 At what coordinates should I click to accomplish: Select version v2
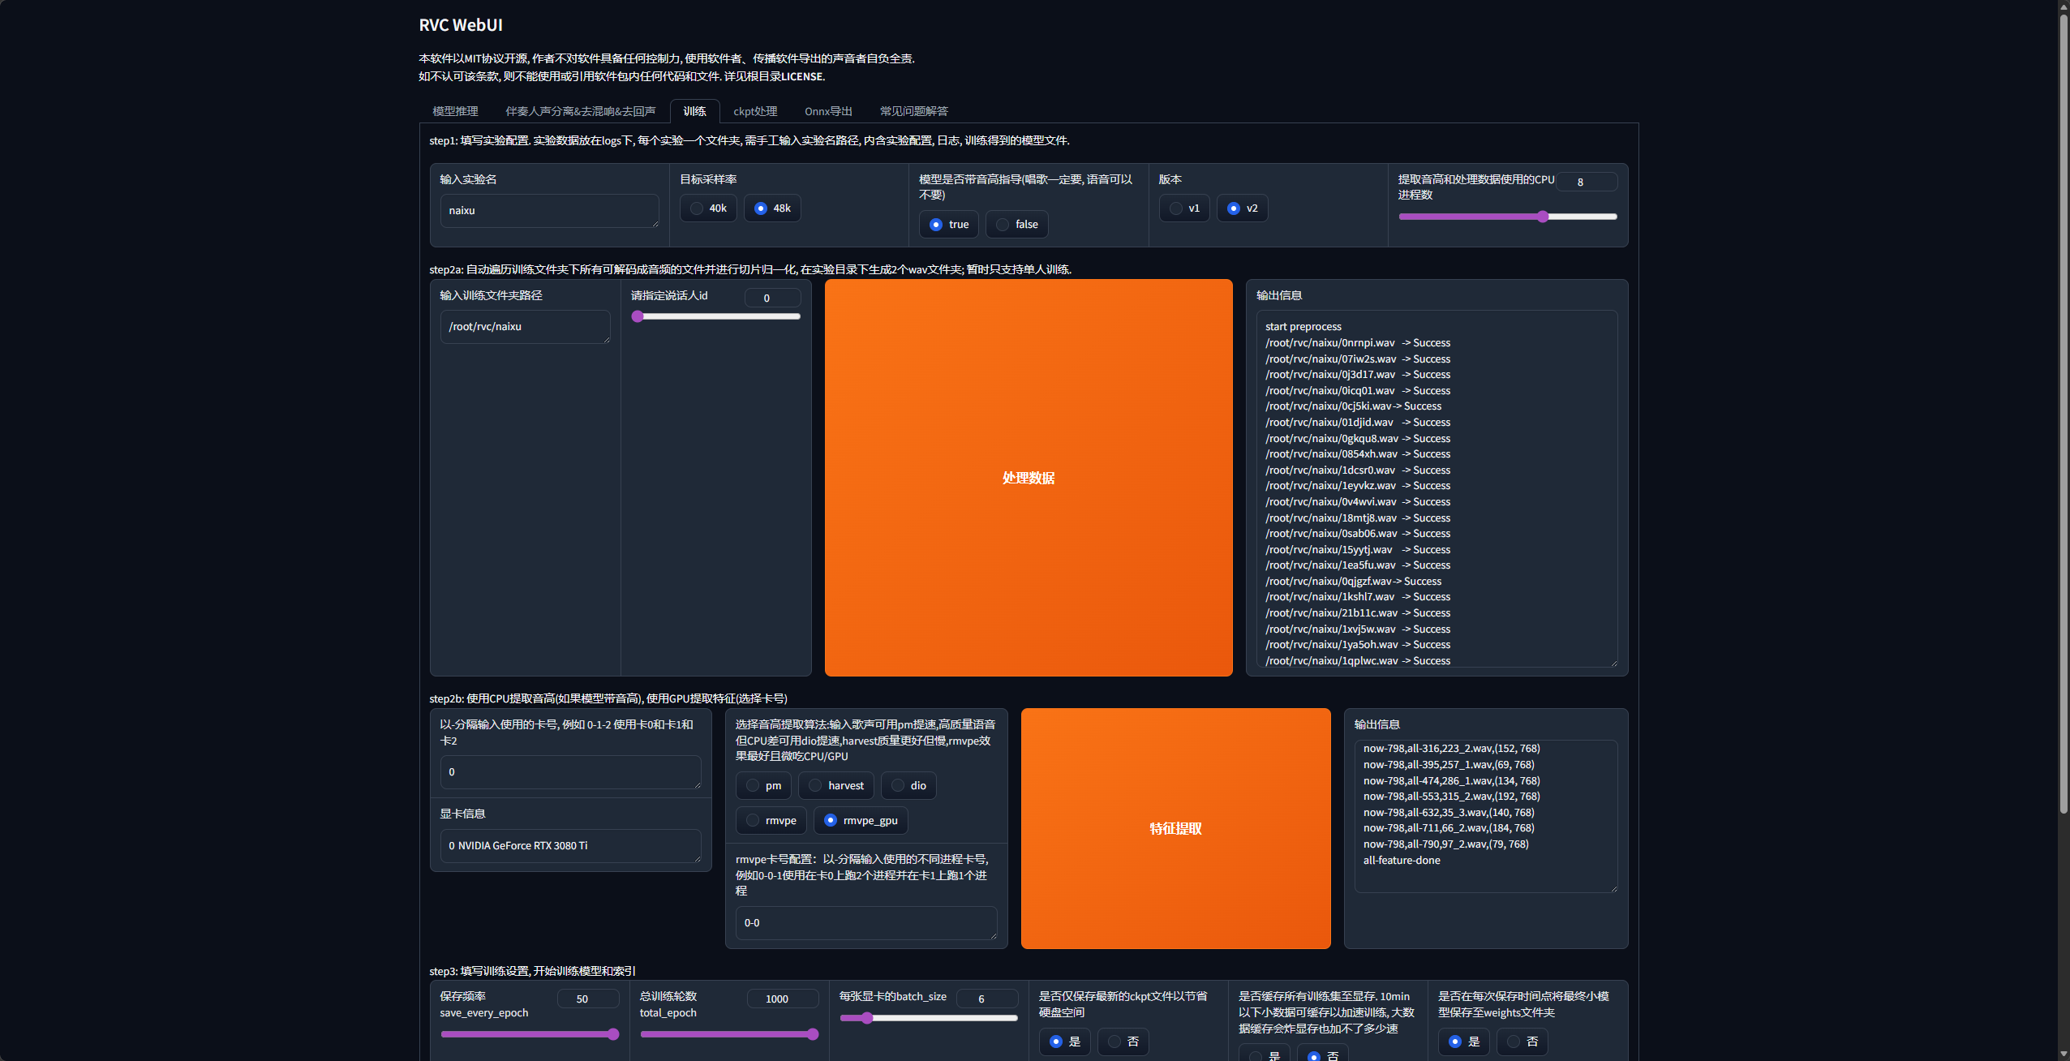(x=1242, y=208)
